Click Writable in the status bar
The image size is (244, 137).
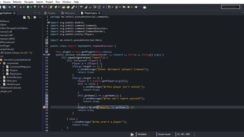tap(142, 134)
